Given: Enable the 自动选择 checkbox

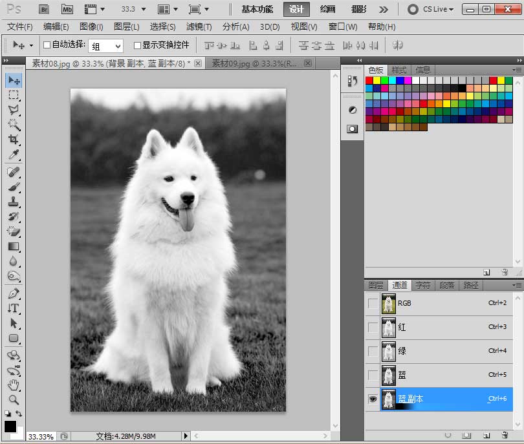Looking at the screenshot, I should point(47,45).
